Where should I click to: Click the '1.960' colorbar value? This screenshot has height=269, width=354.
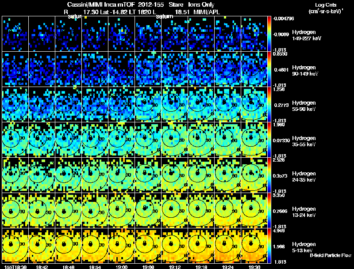pos(279,125)
